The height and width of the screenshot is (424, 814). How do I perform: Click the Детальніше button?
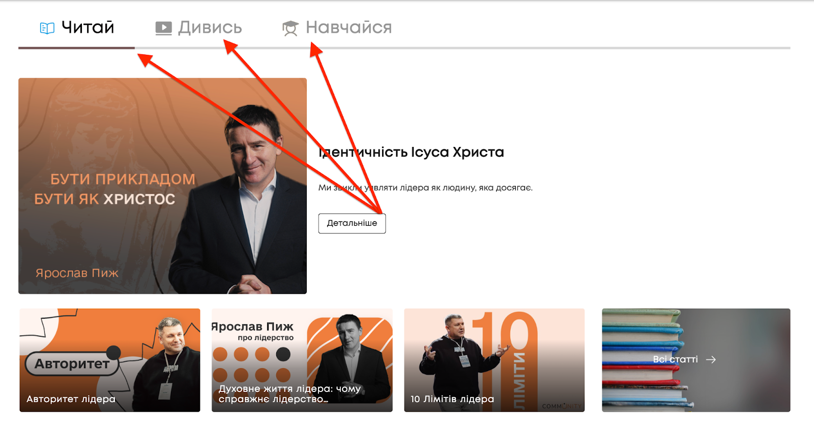(x=352, y=223)
